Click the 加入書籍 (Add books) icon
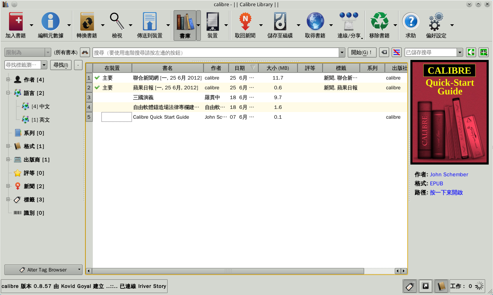 [15, 22]
